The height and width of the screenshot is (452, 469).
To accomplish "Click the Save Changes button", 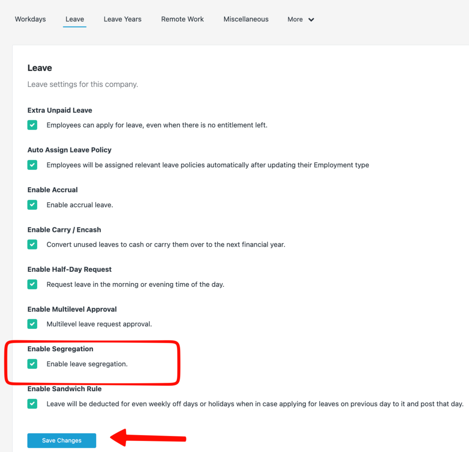I will [x=62, y=441].
